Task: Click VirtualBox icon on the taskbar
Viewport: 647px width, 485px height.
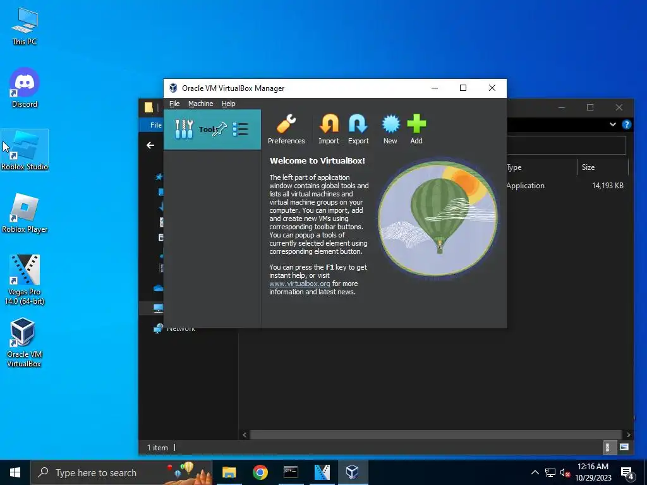Action: click(x=353, y=472)
